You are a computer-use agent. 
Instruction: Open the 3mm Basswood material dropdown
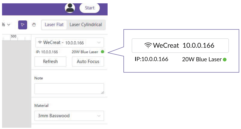[69, 116]
